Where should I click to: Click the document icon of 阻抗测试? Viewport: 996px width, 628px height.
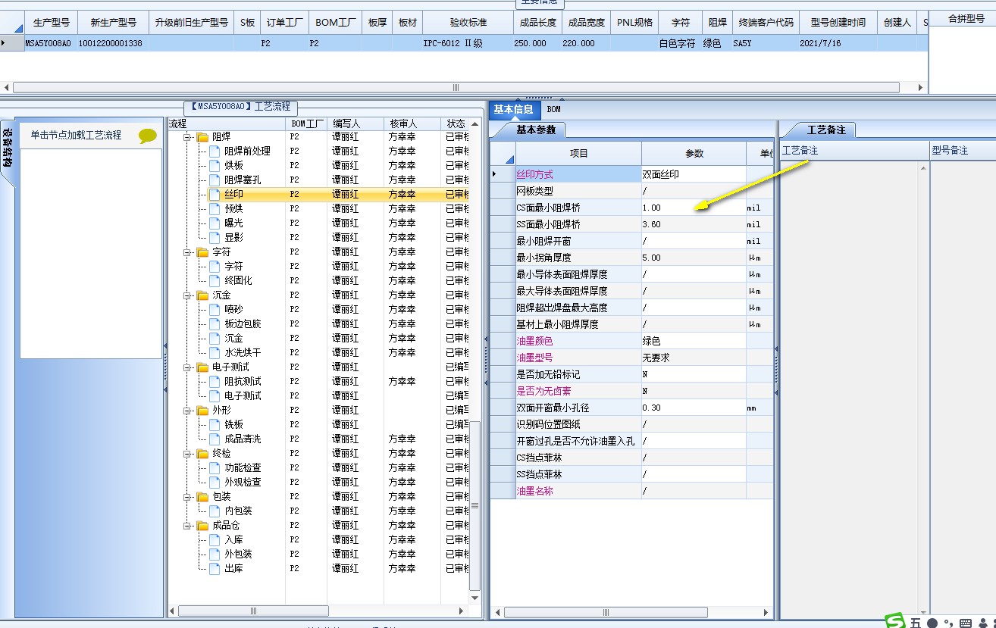pos(215,382)
